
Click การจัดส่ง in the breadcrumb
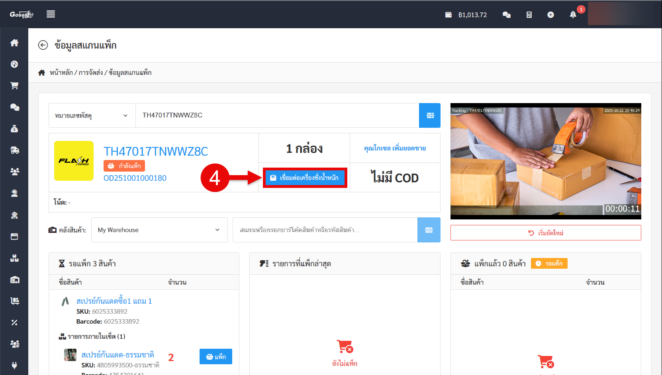(x=90, y=72)
